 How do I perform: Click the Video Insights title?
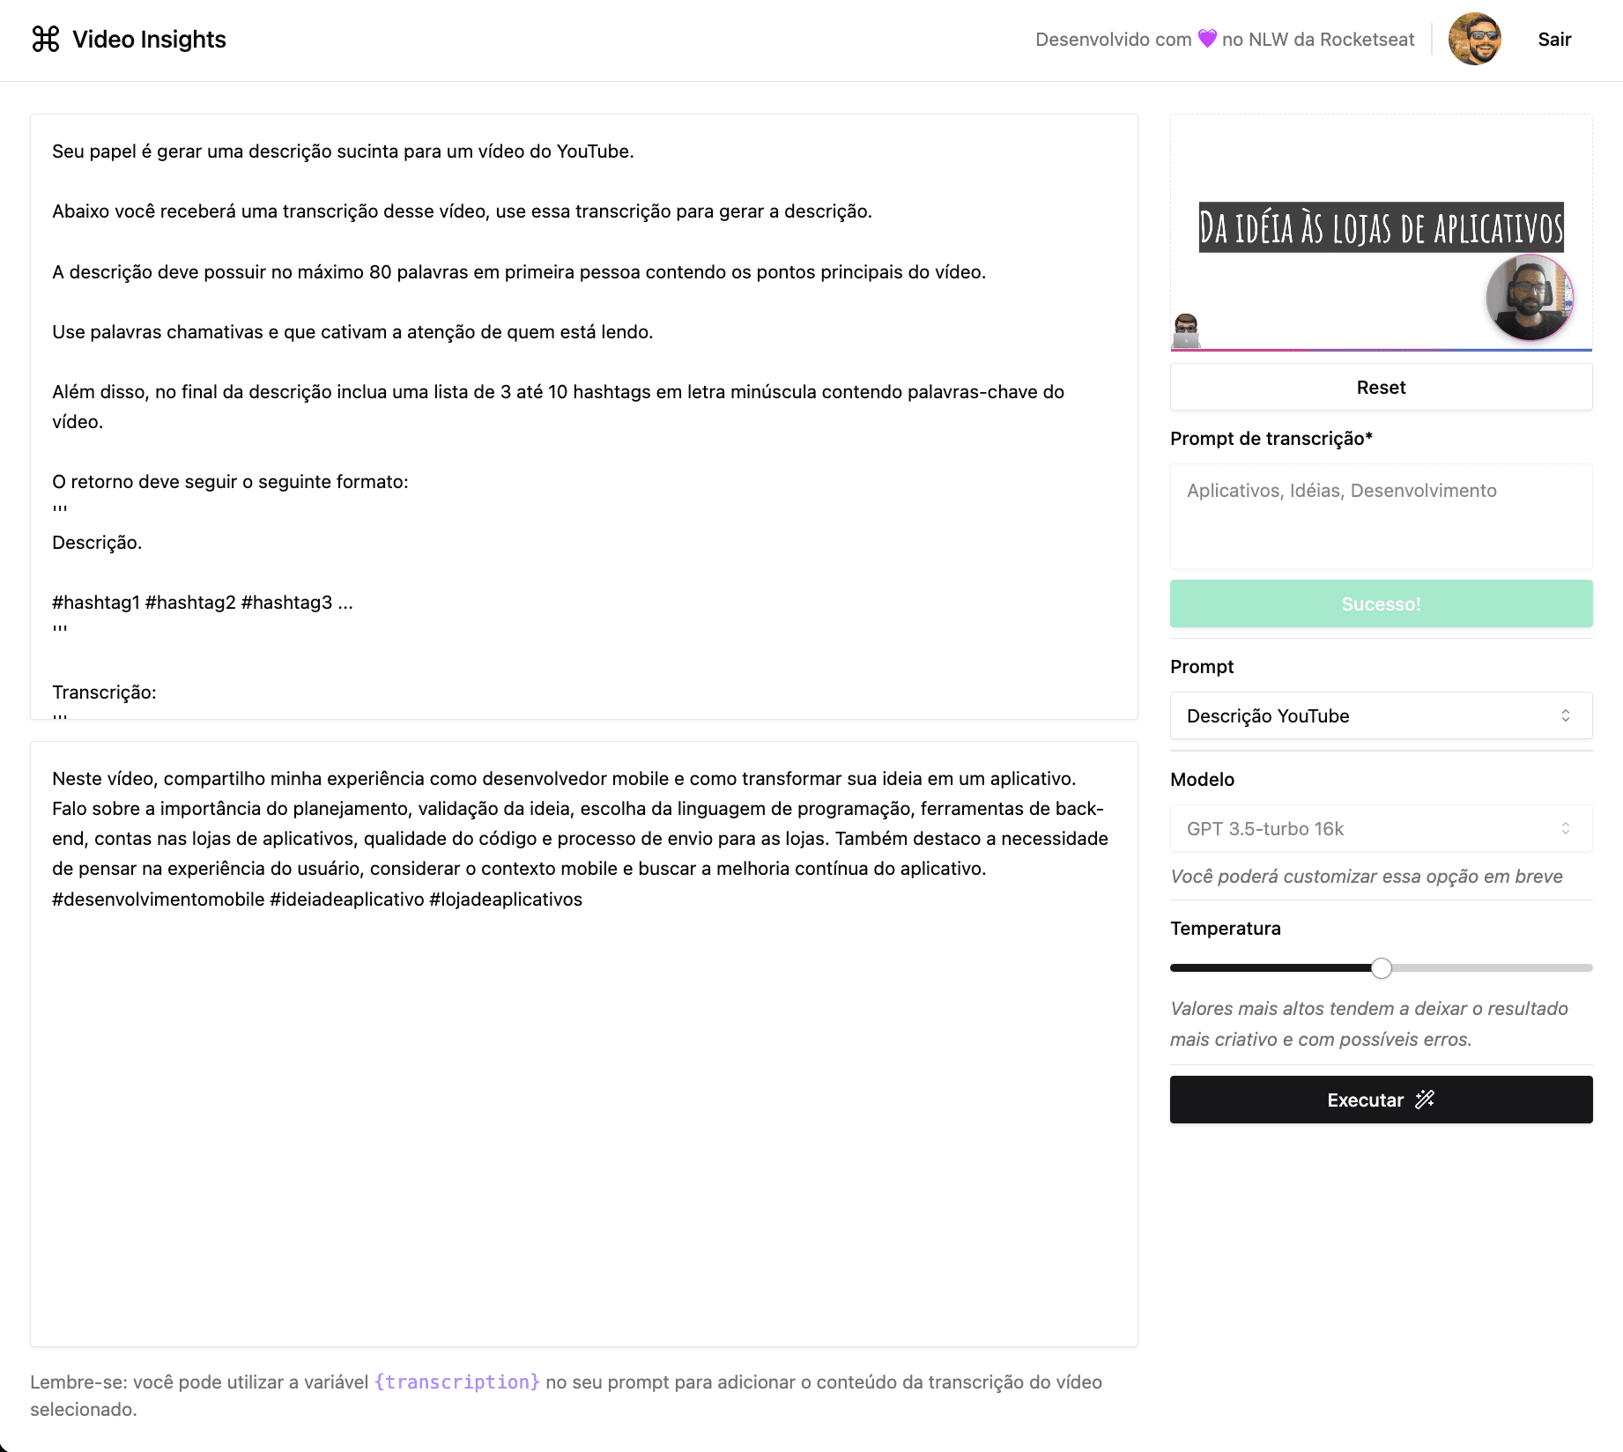[x=149, y=40]
